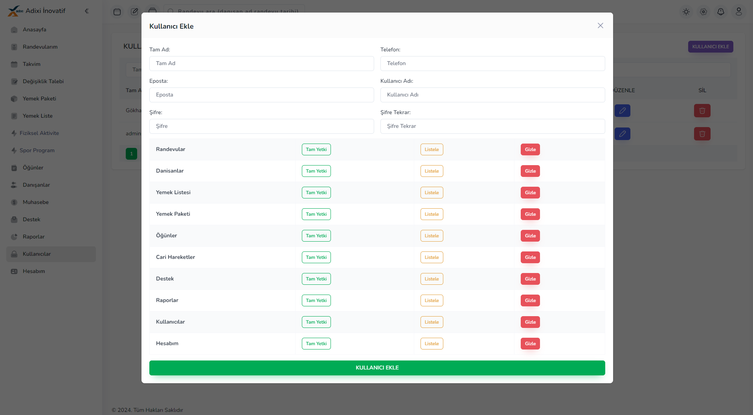
Task: Click the green KULLANICI EKLE submit button
Action: point(377,368)
